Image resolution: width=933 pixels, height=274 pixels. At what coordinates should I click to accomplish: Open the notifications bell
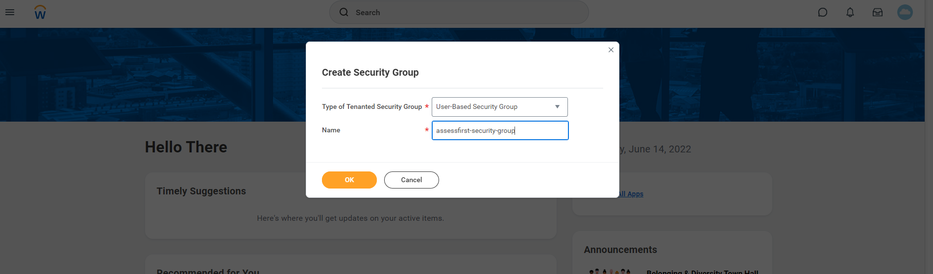pyautogui.click(x=850, y=12)
